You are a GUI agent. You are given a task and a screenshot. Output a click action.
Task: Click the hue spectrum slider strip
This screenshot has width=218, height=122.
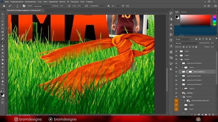tap(215, 20)
